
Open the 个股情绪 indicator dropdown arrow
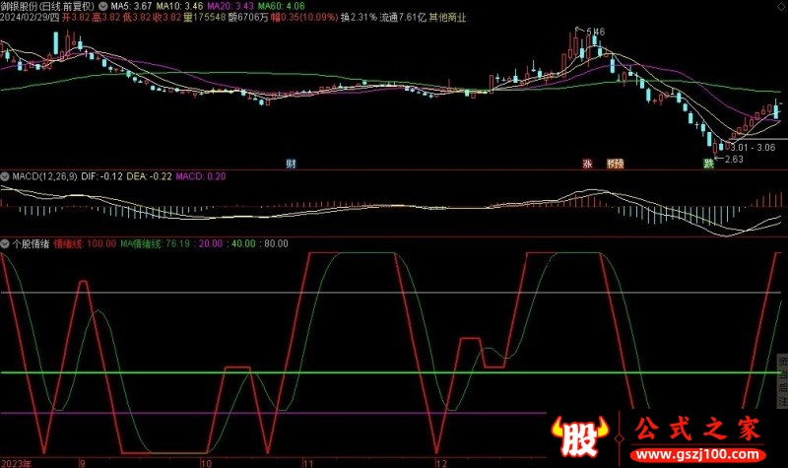click(x=5, y=243)
